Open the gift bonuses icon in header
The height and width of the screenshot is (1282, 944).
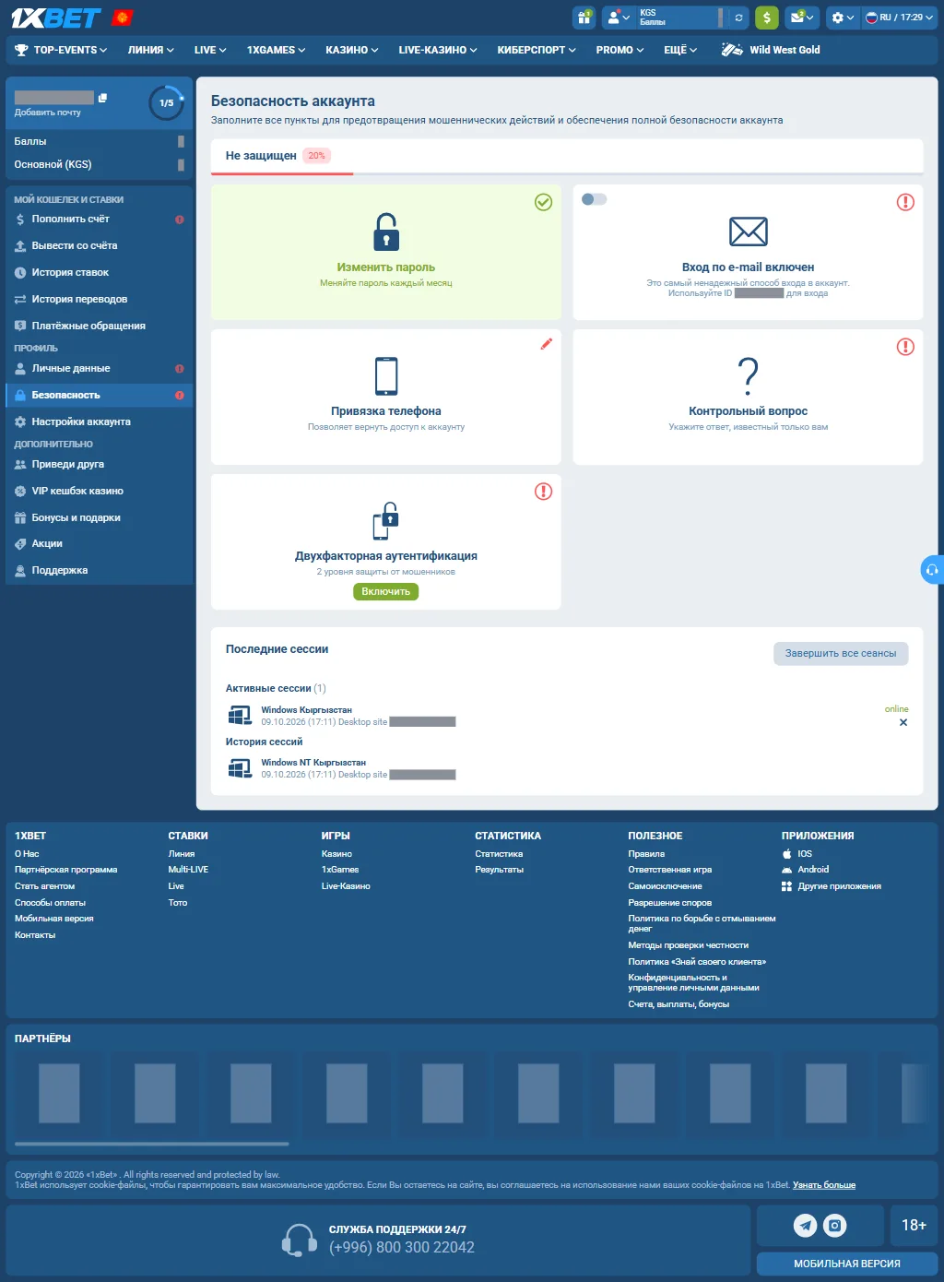point(584,18)
